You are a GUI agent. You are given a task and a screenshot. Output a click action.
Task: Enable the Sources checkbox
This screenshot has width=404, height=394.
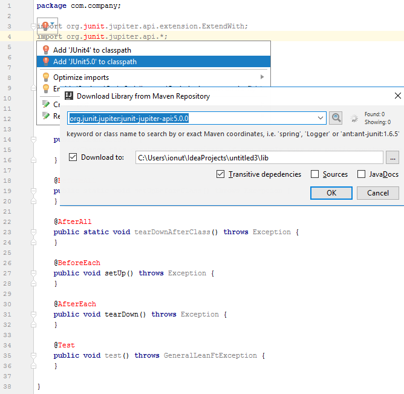point(314,174)
